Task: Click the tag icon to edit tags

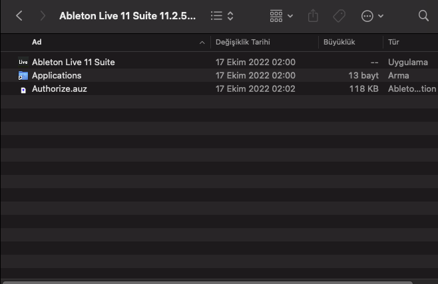Action: point(339,15)
